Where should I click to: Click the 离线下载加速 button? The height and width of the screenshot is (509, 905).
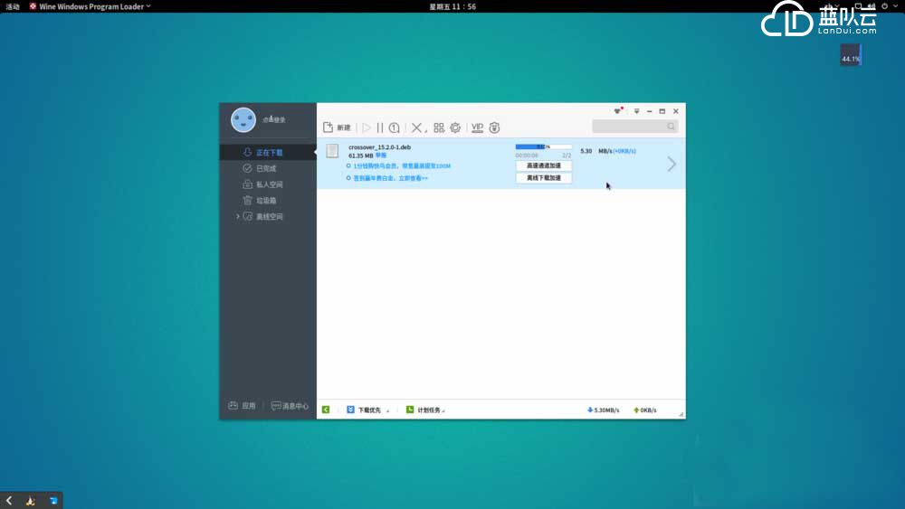pos(543,178)
